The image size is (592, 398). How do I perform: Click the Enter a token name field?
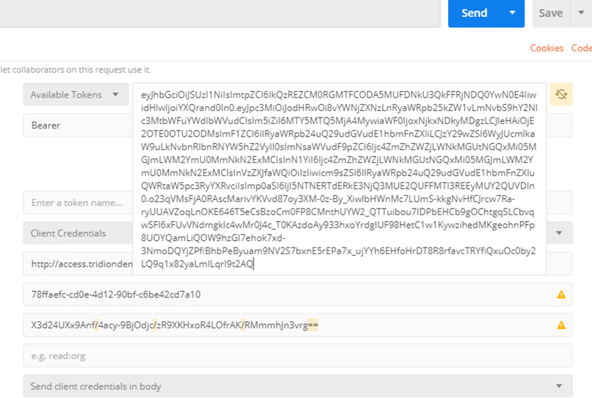point(78,203)
